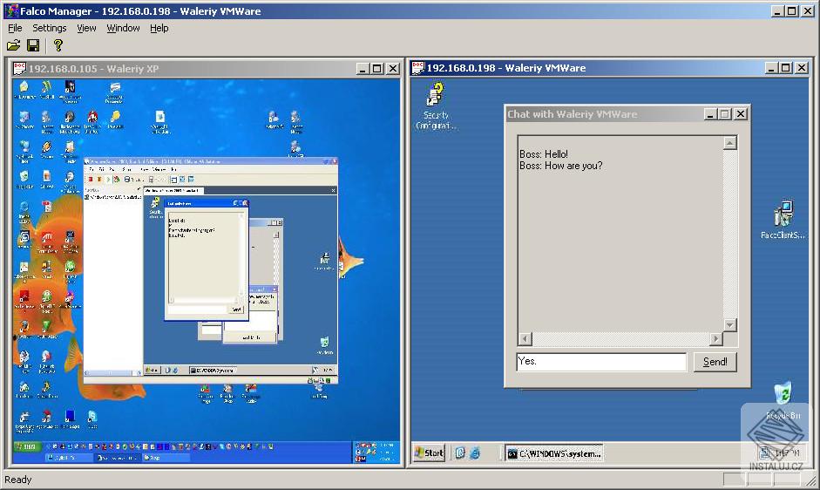This screenshot has width=820, height=490.
Task: Select the FalcoClientS desktop icon in VMWare window
Action: [783, 220]
